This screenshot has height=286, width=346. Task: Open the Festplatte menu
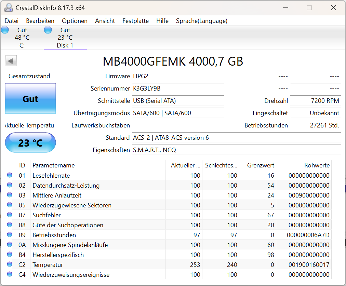click(135, 21)
